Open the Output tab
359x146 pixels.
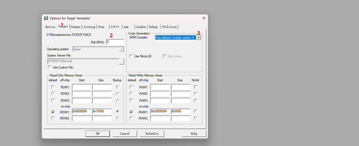pos(76,27)
